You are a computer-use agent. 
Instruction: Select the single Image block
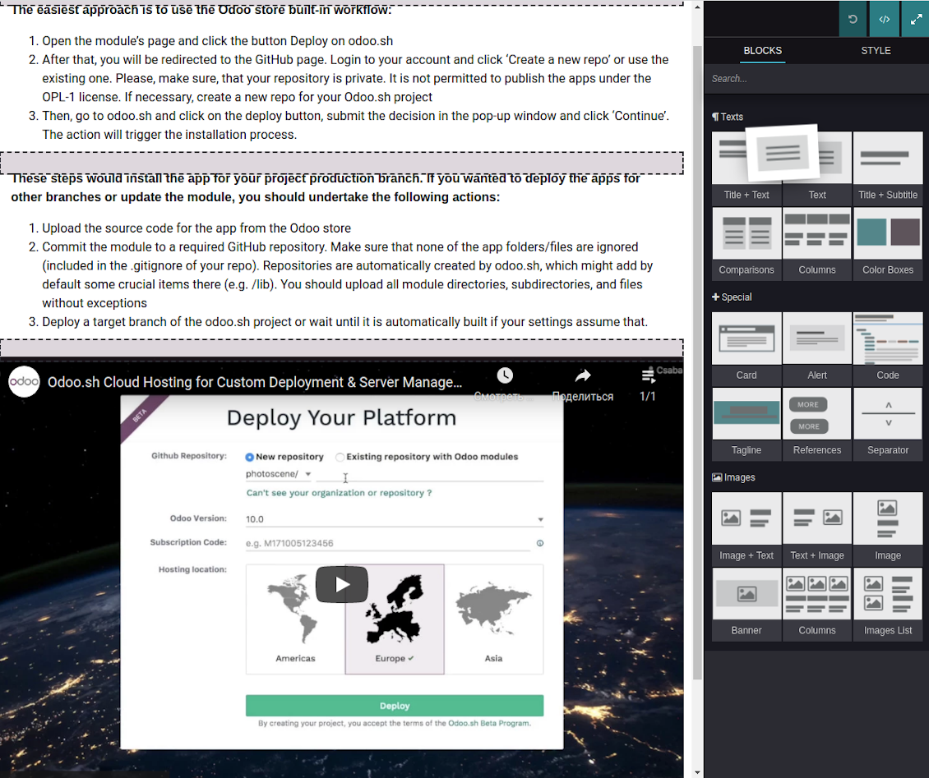[888, 529]
